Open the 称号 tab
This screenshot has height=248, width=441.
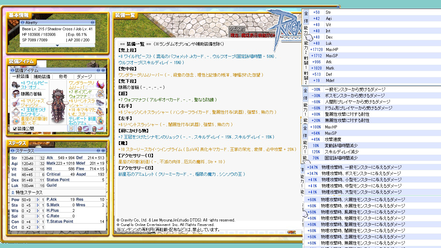pyautogui.click(x=63, y=76)
